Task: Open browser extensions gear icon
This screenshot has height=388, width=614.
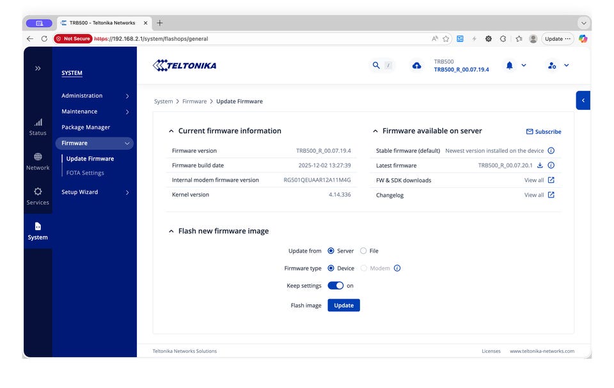Action: pos(488,39)
